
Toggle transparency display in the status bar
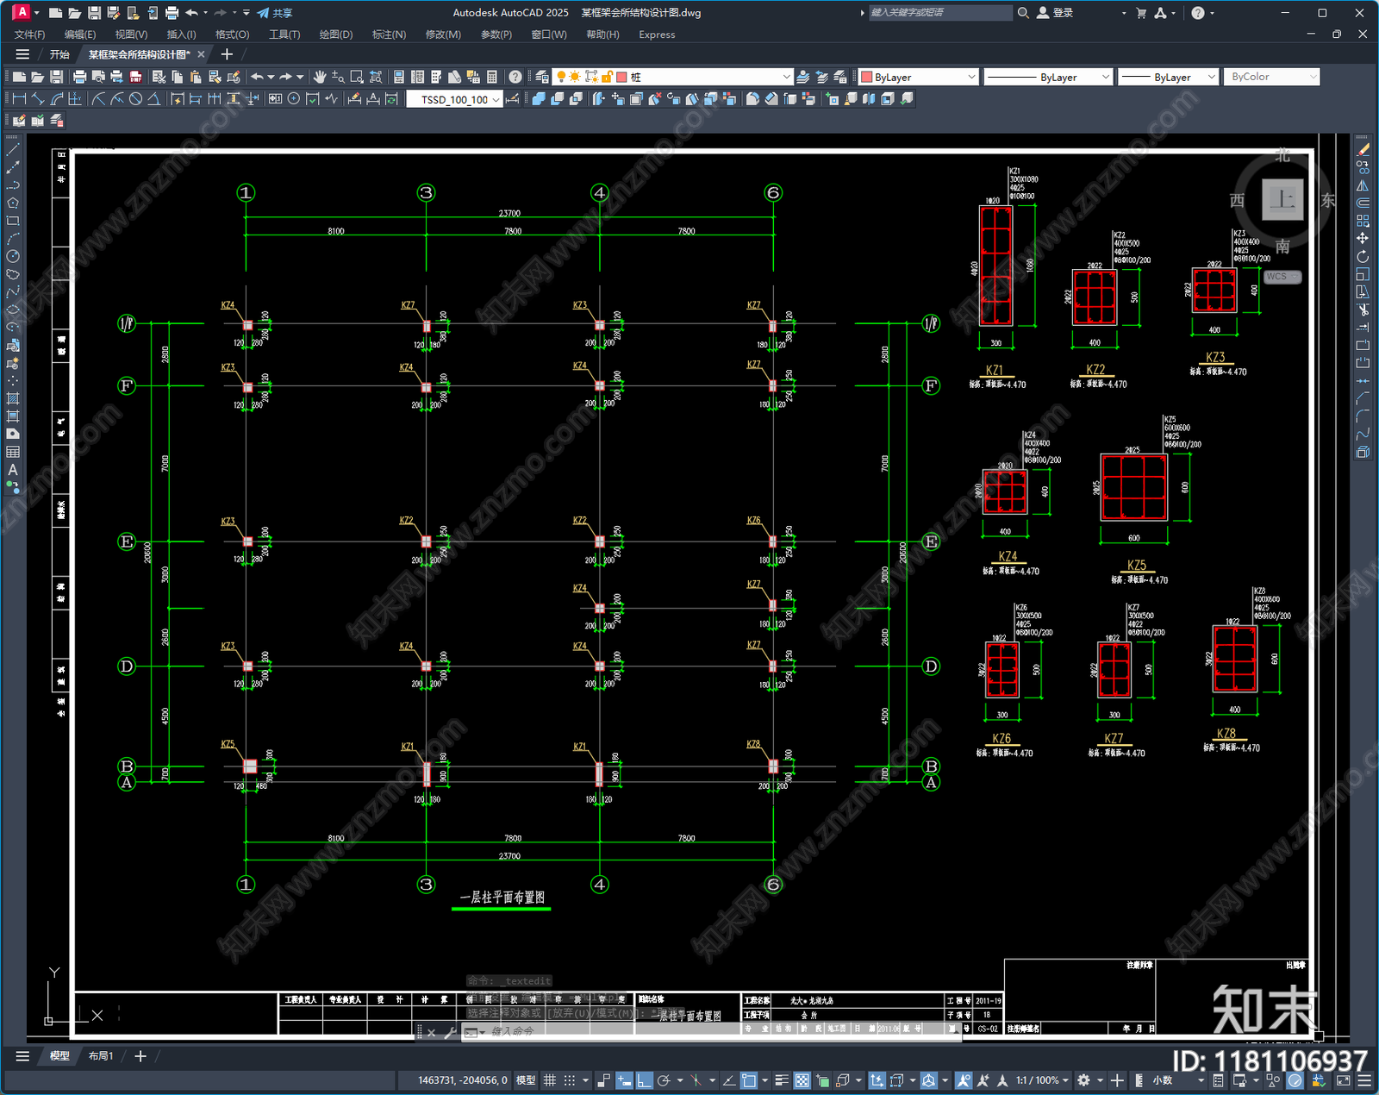802,1080
